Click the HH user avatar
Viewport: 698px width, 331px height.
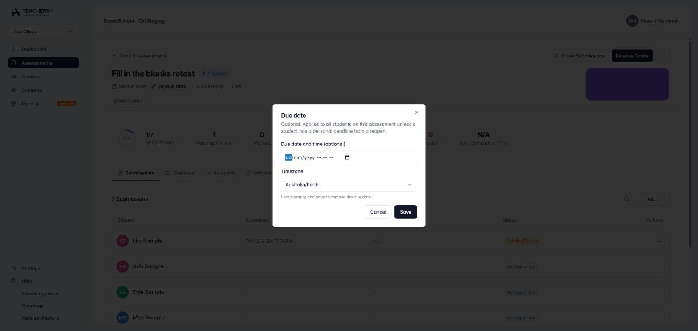pyautogui.click(x=632, y=21)
